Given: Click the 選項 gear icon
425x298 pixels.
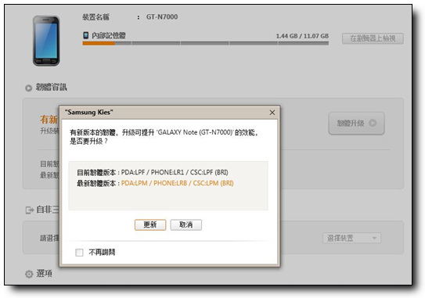Looking at the screenshot, I should click(29, 274).
